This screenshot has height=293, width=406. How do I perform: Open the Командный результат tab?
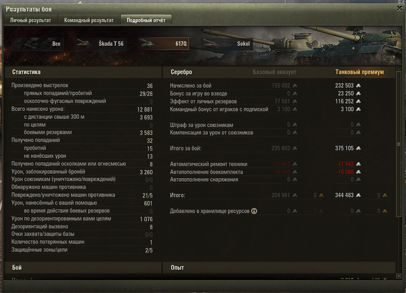tap(89, 20)
